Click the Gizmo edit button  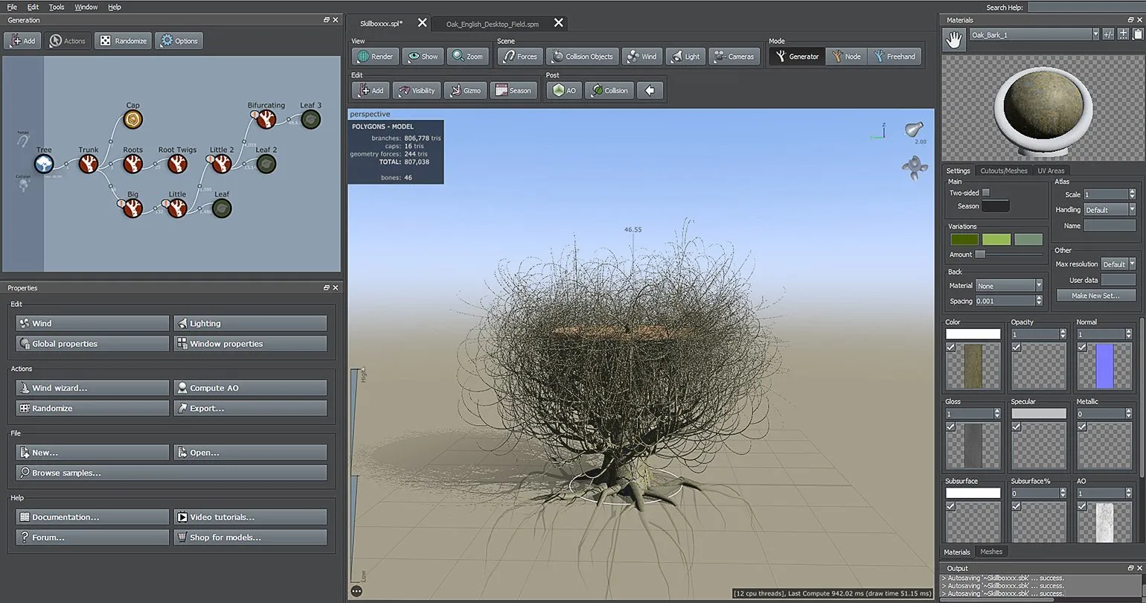[x=464, y=91]
